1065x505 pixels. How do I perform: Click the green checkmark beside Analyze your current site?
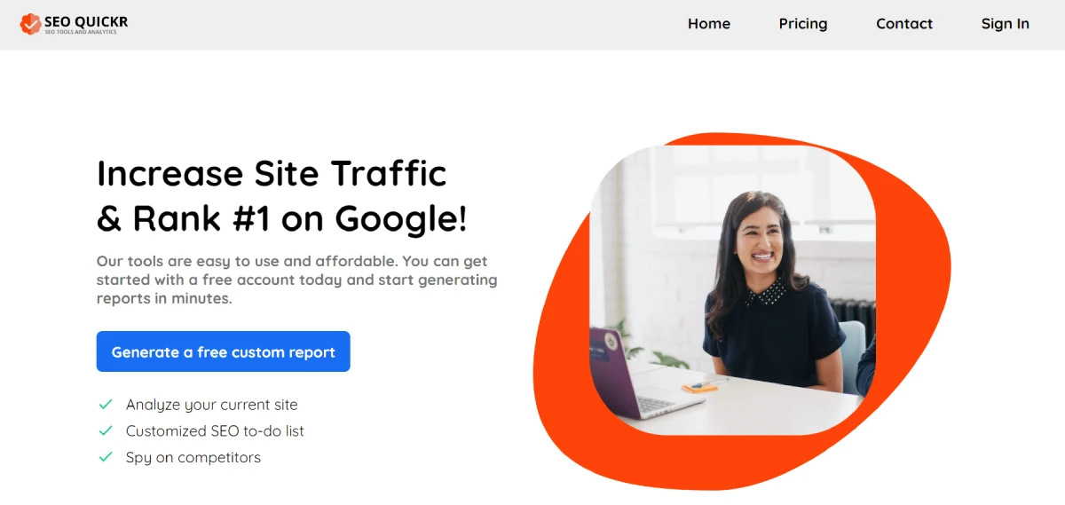pyautogui.click(x=106, y=405)
